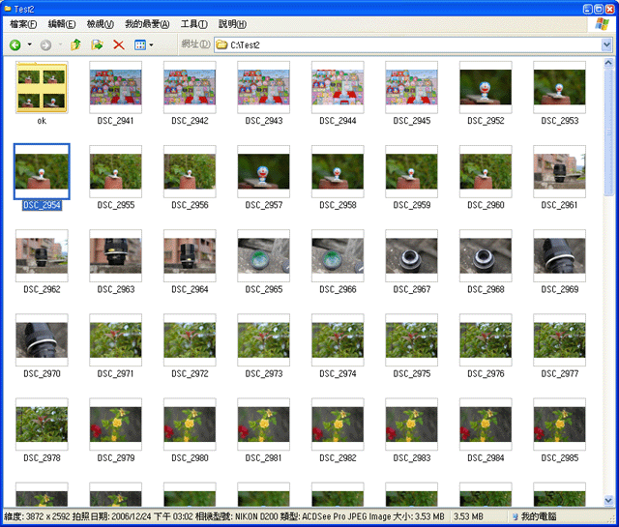The height and width of the screenshot is (527, 619).
Task: Open the 編輯(E) menu
Action: (62, 24)
